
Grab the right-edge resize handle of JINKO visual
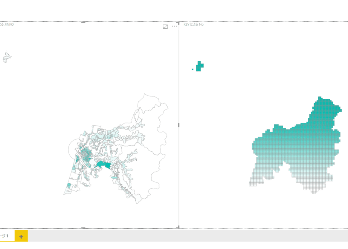pos(179,125)
